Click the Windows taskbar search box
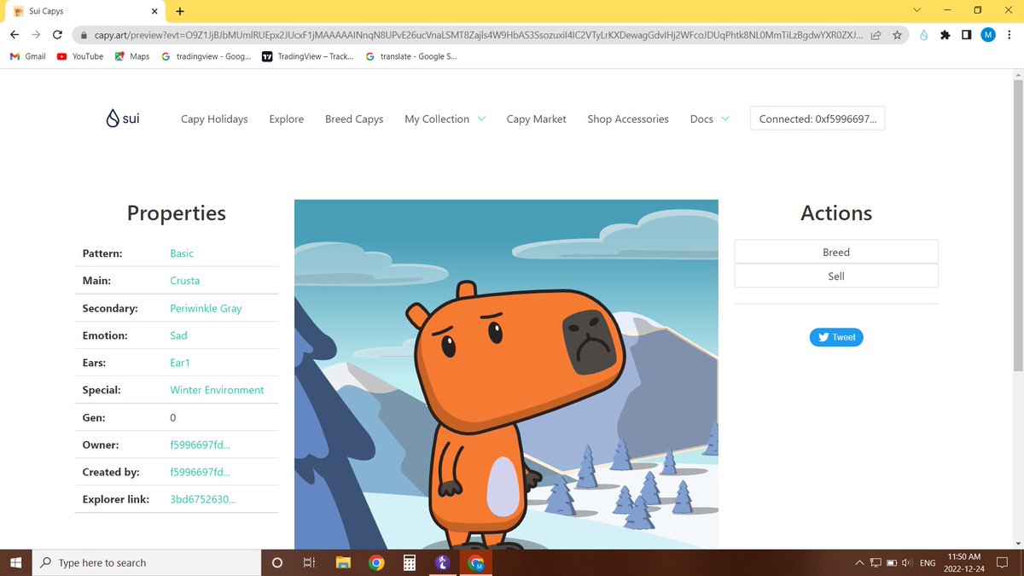The width and height of the screenshot is (1024, 576). pos(146,563)
